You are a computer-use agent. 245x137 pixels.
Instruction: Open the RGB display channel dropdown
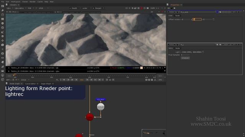pyautogui.click(x=31, y=8)
